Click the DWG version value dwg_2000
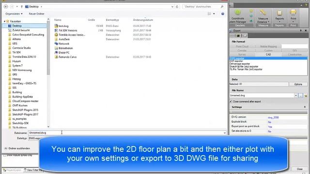The width and height of the screenshot is (310, 174). pos(273,117)
